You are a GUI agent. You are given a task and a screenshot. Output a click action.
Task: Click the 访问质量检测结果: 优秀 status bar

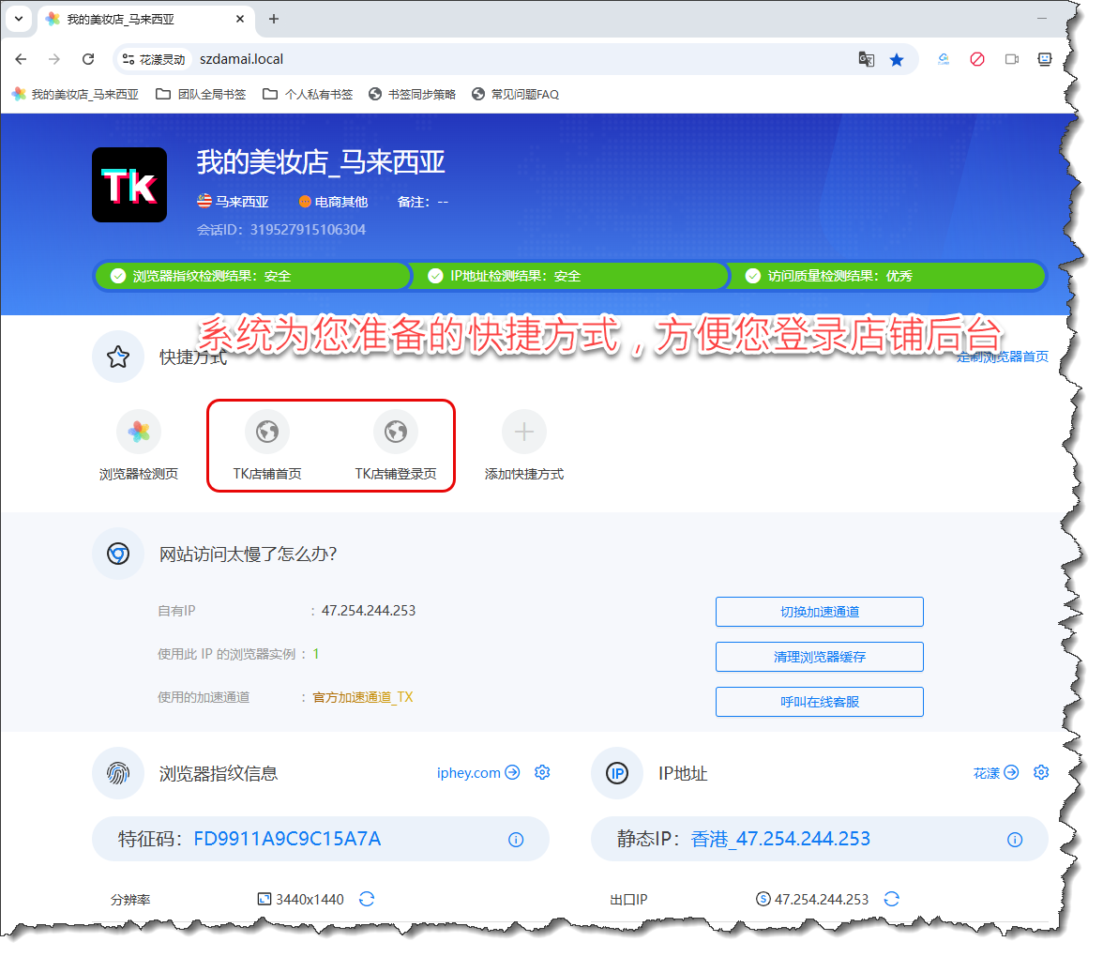click(886, 276)
